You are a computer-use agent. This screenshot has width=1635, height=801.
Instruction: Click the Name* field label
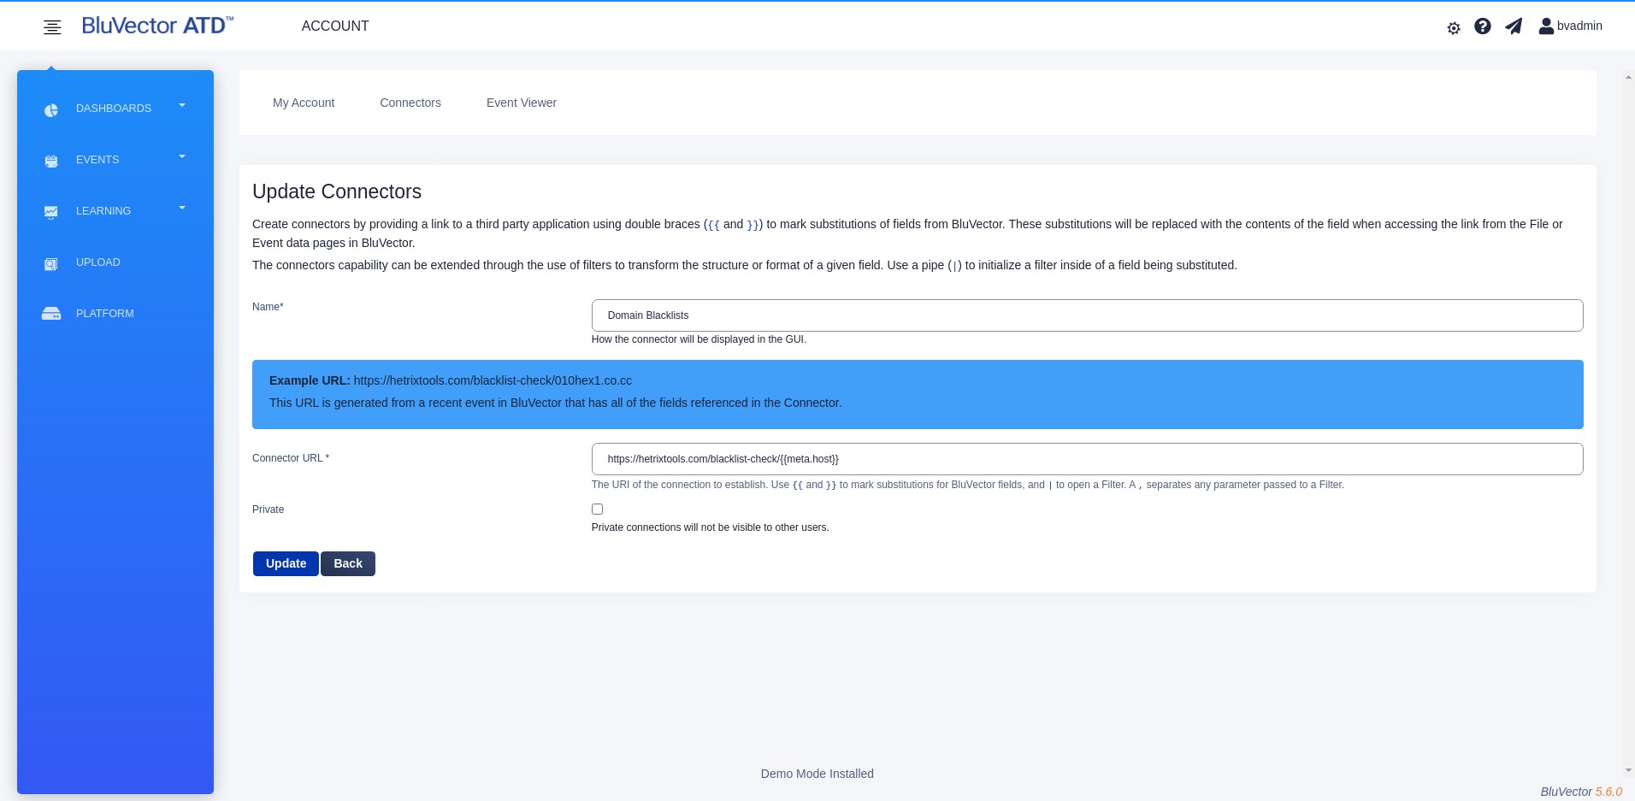268,307
